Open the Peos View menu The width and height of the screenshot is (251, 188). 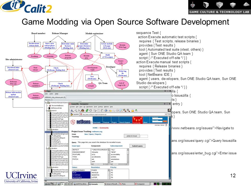tap(51, 94)
